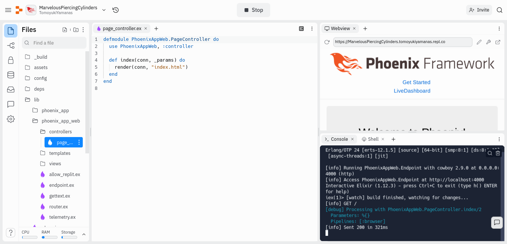Follow the Get Started link

click(x=416, y=82)
